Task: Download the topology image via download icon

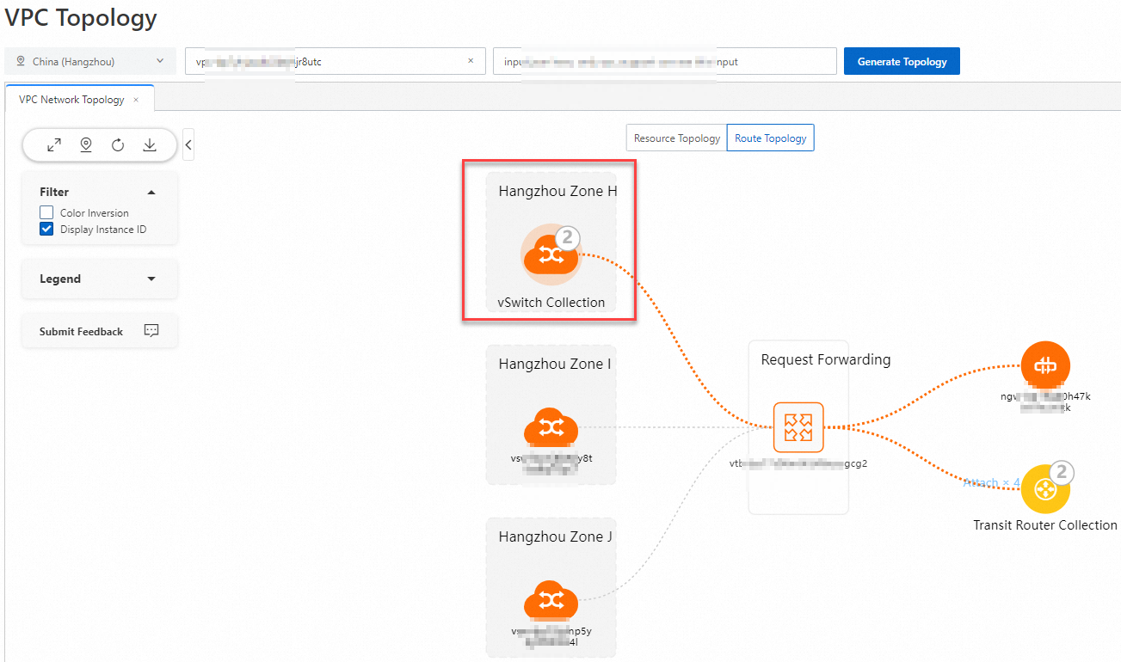Action: click(x=150, y=144)
